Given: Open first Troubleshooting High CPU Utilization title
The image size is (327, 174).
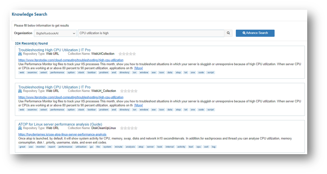Looking at the screenshot, I should pyautogui.click(x=54, y=50).
